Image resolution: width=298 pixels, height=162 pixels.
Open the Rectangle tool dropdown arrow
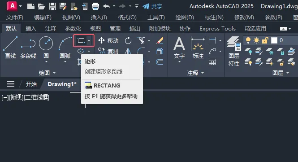[89, 40]
